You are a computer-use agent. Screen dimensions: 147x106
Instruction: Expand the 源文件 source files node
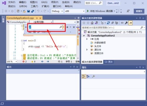point(87,50)
